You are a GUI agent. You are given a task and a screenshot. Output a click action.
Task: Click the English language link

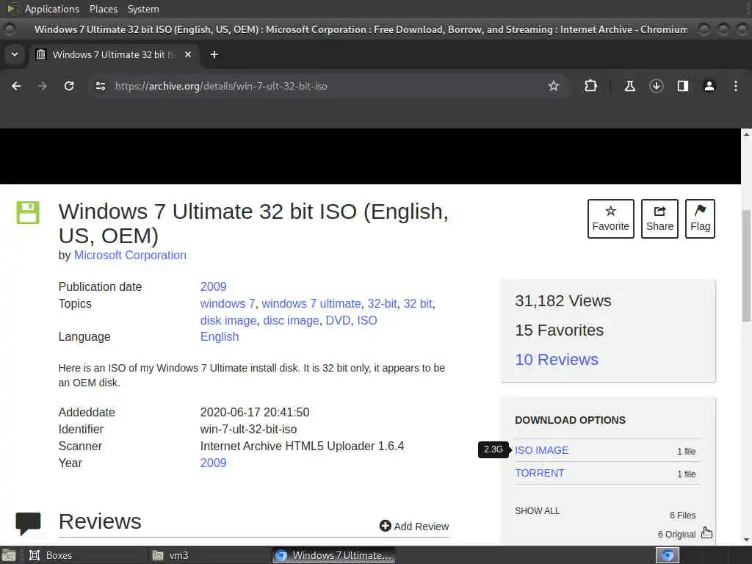[x=219, y=336]
